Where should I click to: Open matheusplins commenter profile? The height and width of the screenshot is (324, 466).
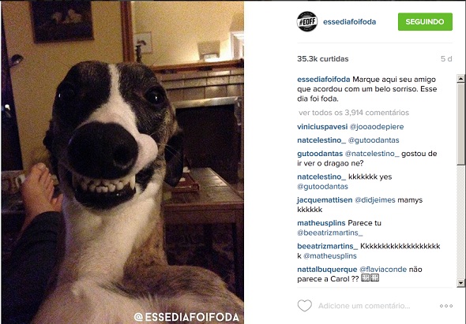(x=321, y=223)
